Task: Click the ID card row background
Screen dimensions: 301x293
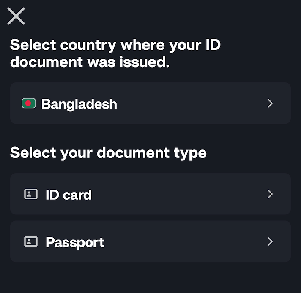Action: tap(150, 194)
